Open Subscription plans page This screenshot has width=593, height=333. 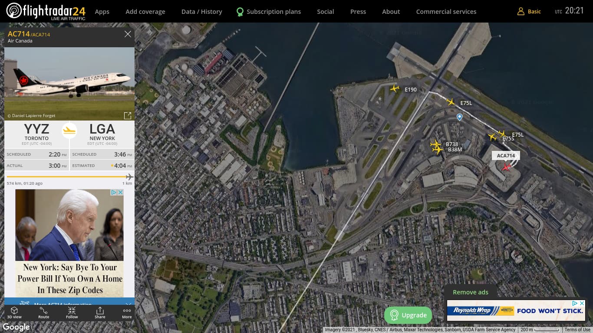[x=269, y=12]
